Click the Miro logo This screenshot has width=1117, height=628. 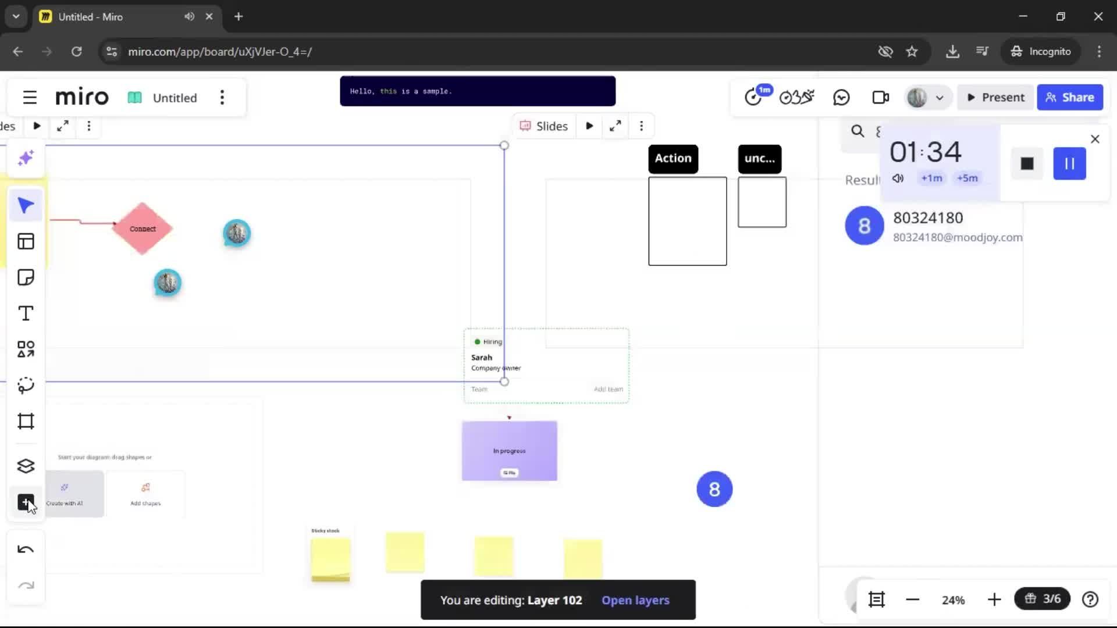pyautogui.click(x=82, y=98)
